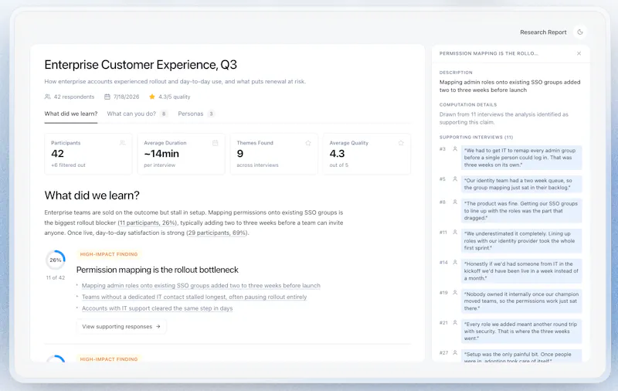Toggle dark mode moon icon

tap(580, 32)
